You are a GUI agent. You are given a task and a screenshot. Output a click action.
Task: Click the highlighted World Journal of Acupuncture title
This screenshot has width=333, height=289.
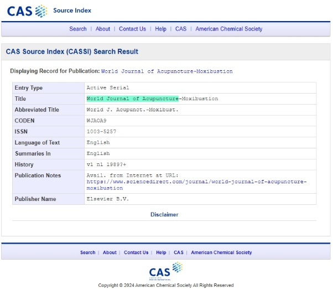133,99
